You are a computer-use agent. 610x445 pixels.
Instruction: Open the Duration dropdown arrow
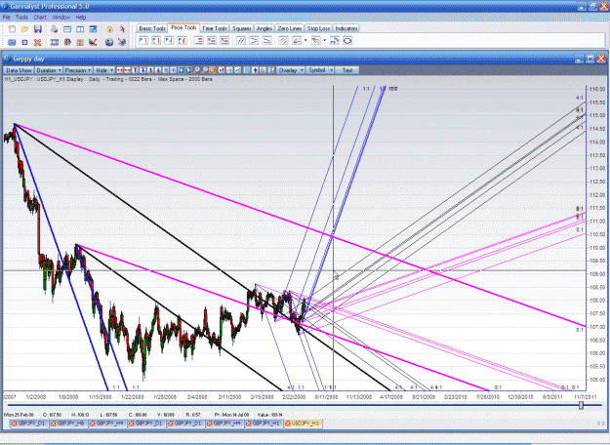60,70
